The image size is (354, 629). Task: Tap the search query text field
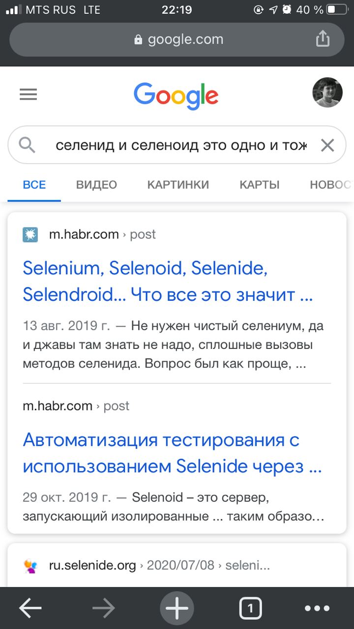pyautogui.click(x=181, y=145)
